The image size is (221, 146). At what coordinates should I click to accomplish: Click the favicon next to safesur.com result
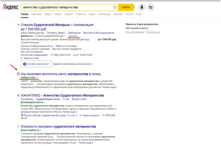(18, 74)
